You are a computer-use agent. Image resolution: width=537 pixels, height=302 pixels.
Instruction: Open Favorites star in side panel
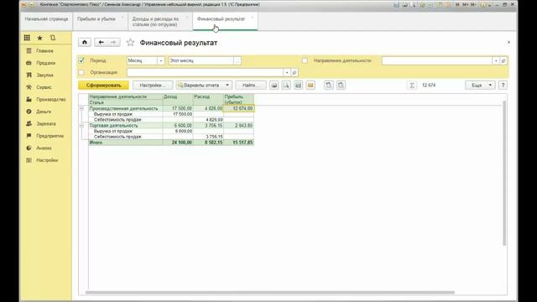[39, 38]
